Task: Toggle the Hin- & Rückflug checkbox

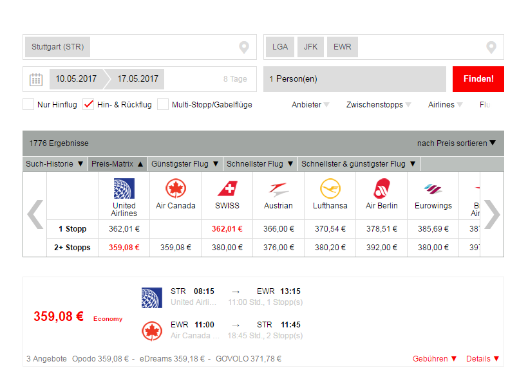Action: (88, 105)
